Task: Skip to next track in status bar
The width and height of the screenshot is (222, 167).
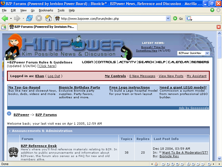Action: point(182,164)
